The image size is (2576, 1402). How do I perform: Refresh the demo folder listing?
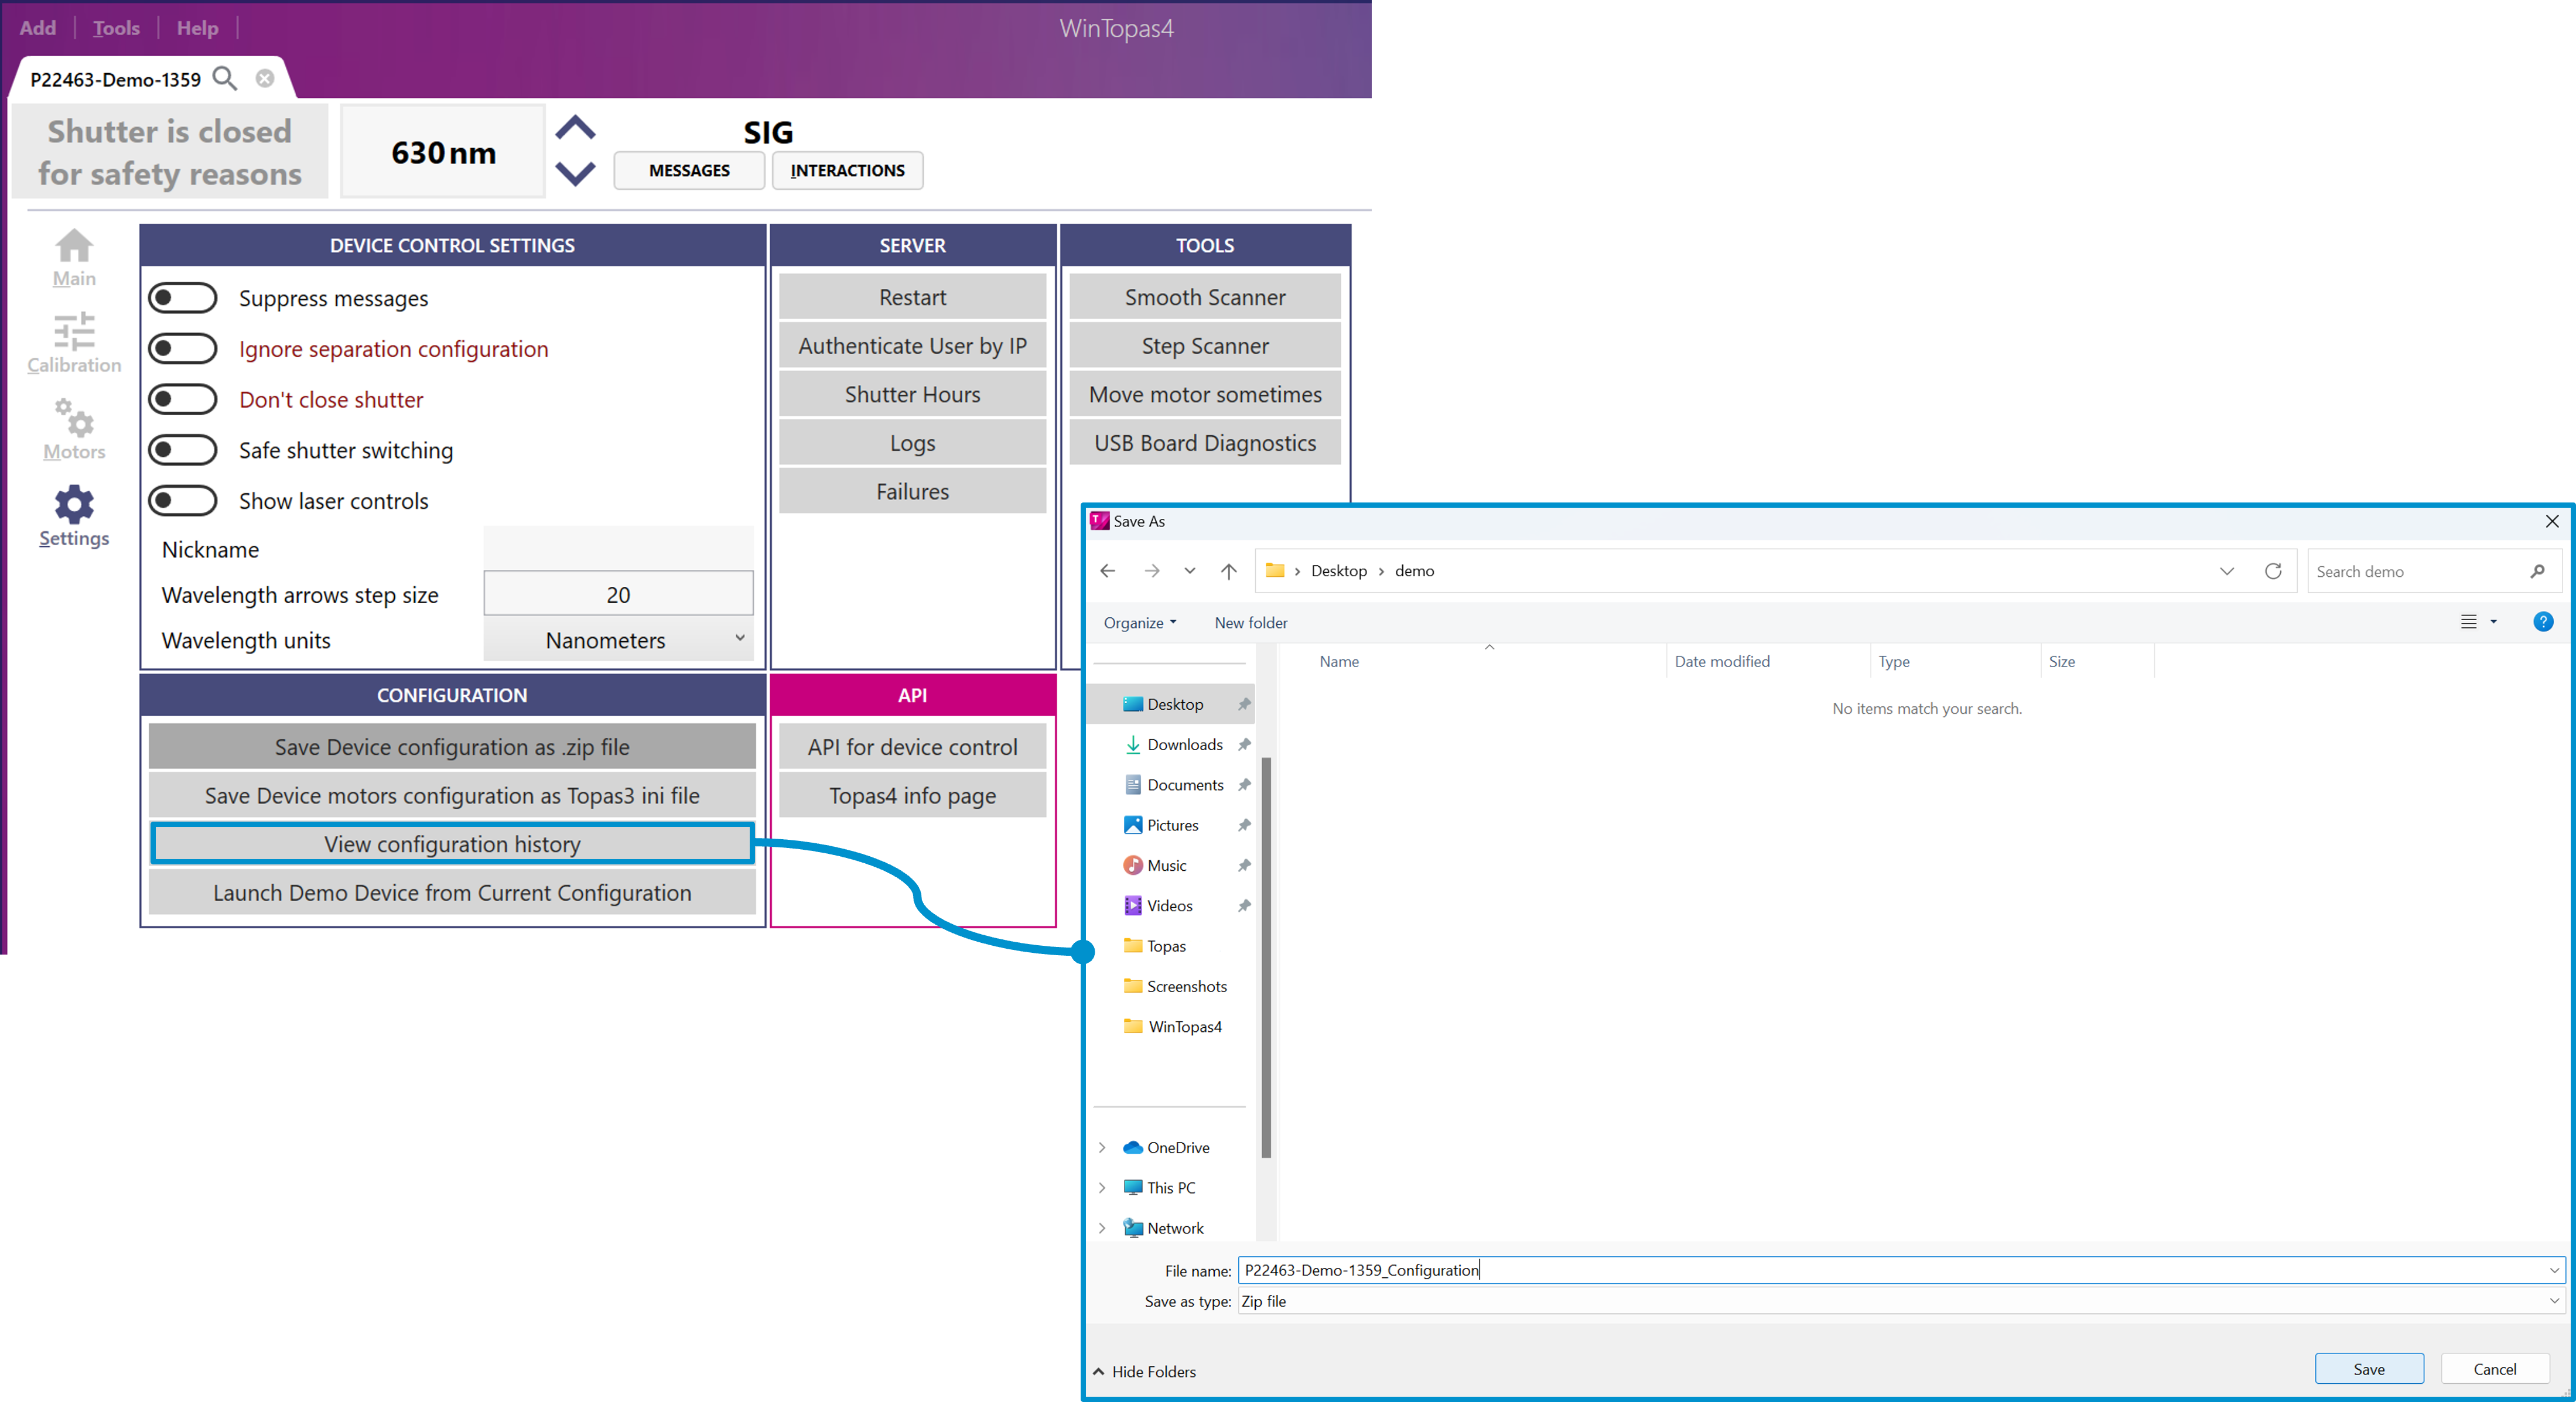(2273, 571)
